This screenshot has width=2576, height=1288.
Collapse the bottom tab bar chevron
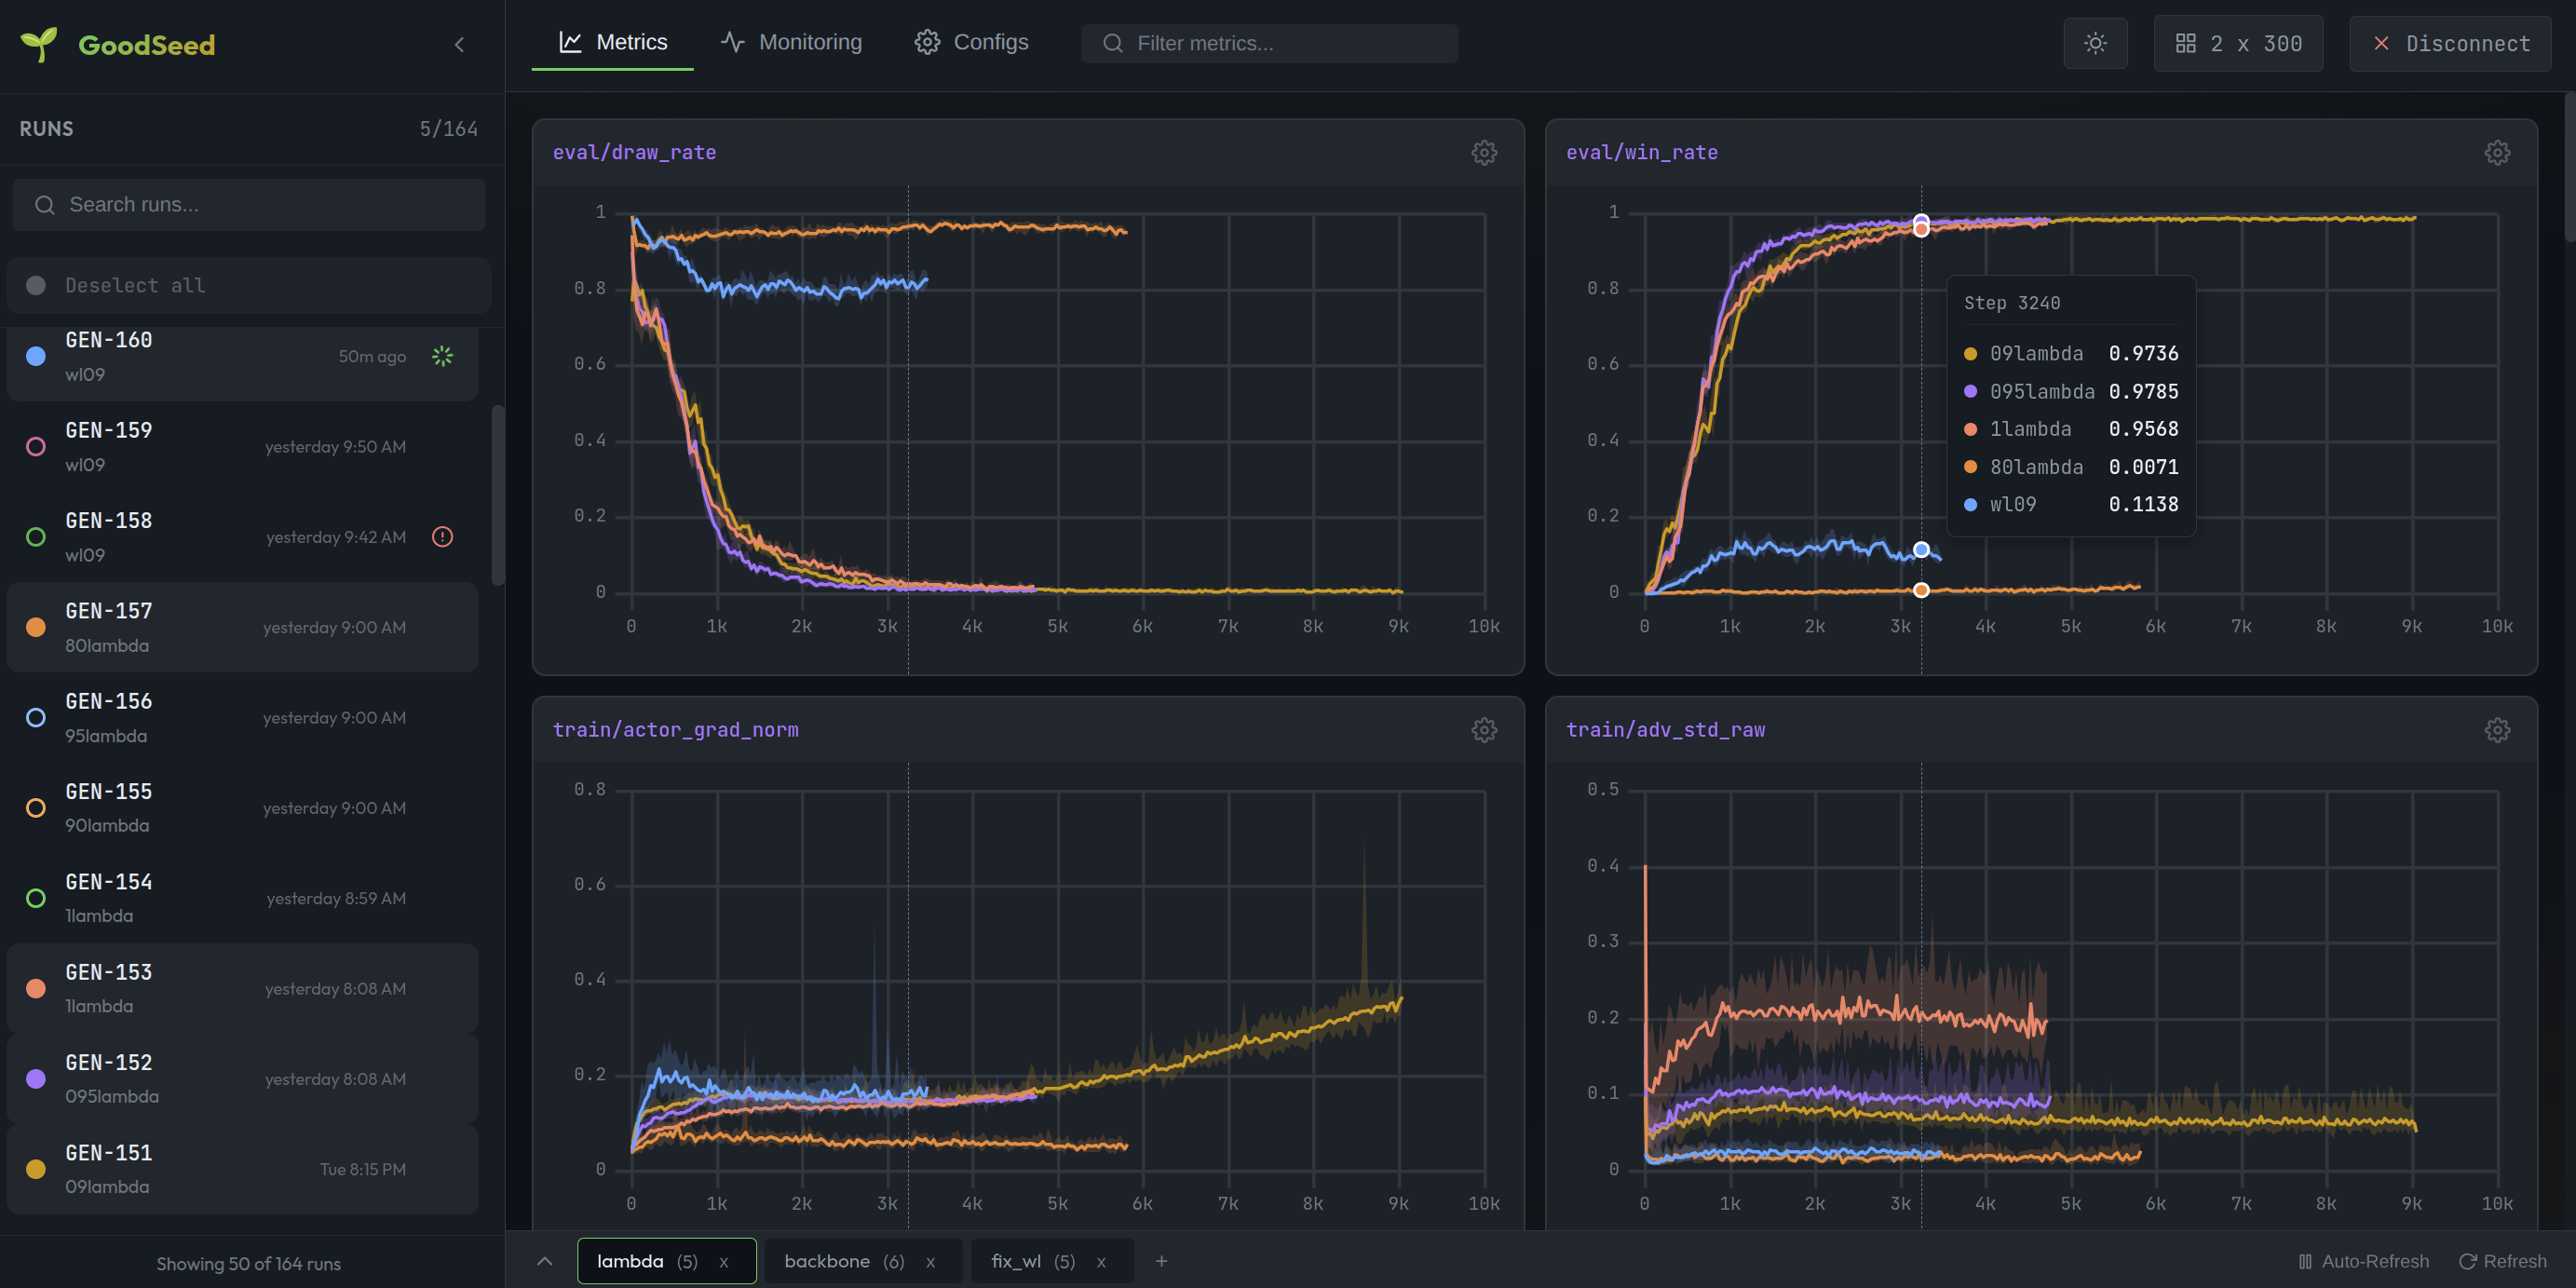pos(544,1261)
